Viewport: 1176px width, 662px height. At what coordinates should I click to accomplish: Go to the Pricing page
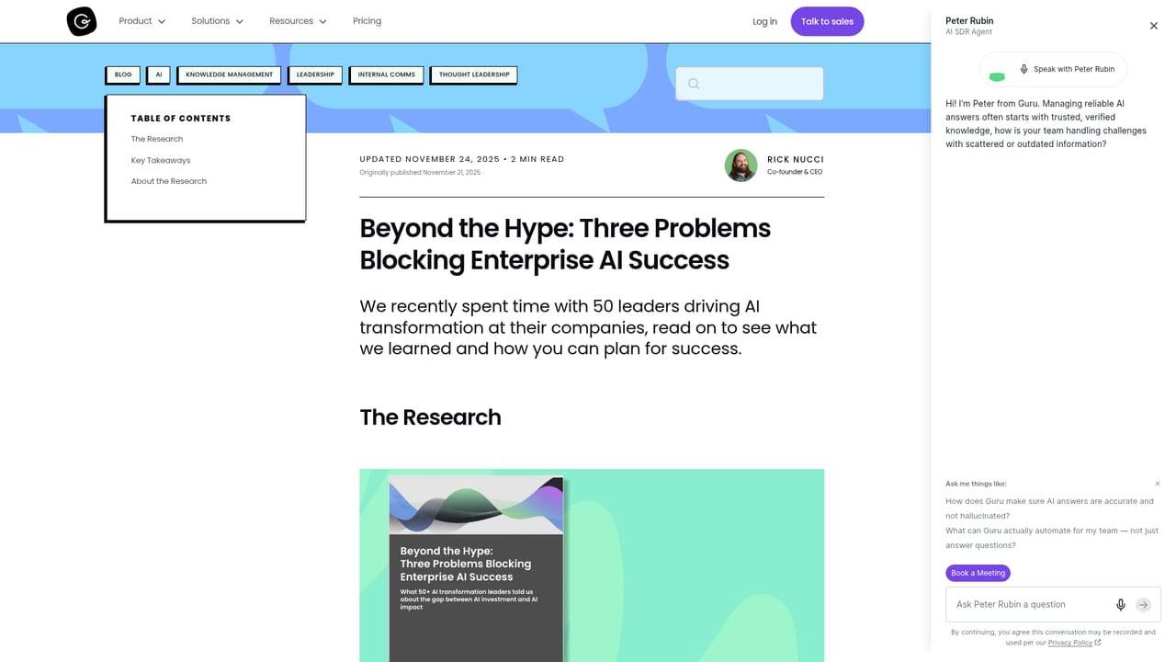(367, 21)
